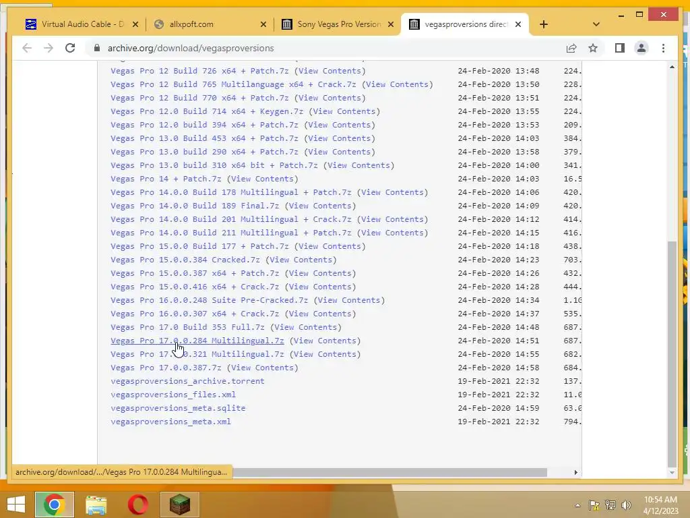View Contents of Vegas Pro 13.0 build 310
The height and width of the screenshot is (518, 690).
(x=358, y=165)
